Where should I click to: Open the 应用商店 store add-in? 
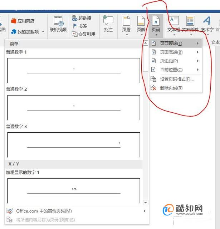23,21
